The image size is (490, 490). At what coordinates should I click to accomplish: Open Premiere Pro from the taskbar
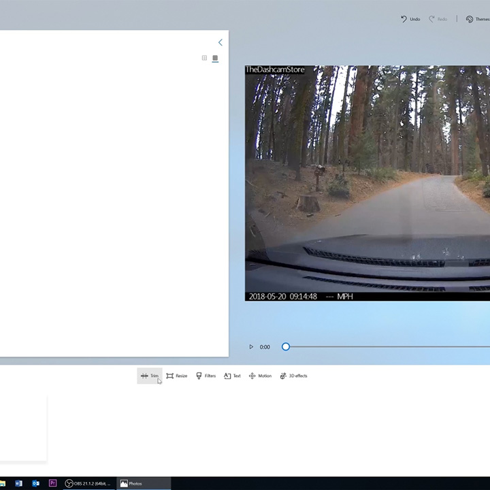coord(52,483)
